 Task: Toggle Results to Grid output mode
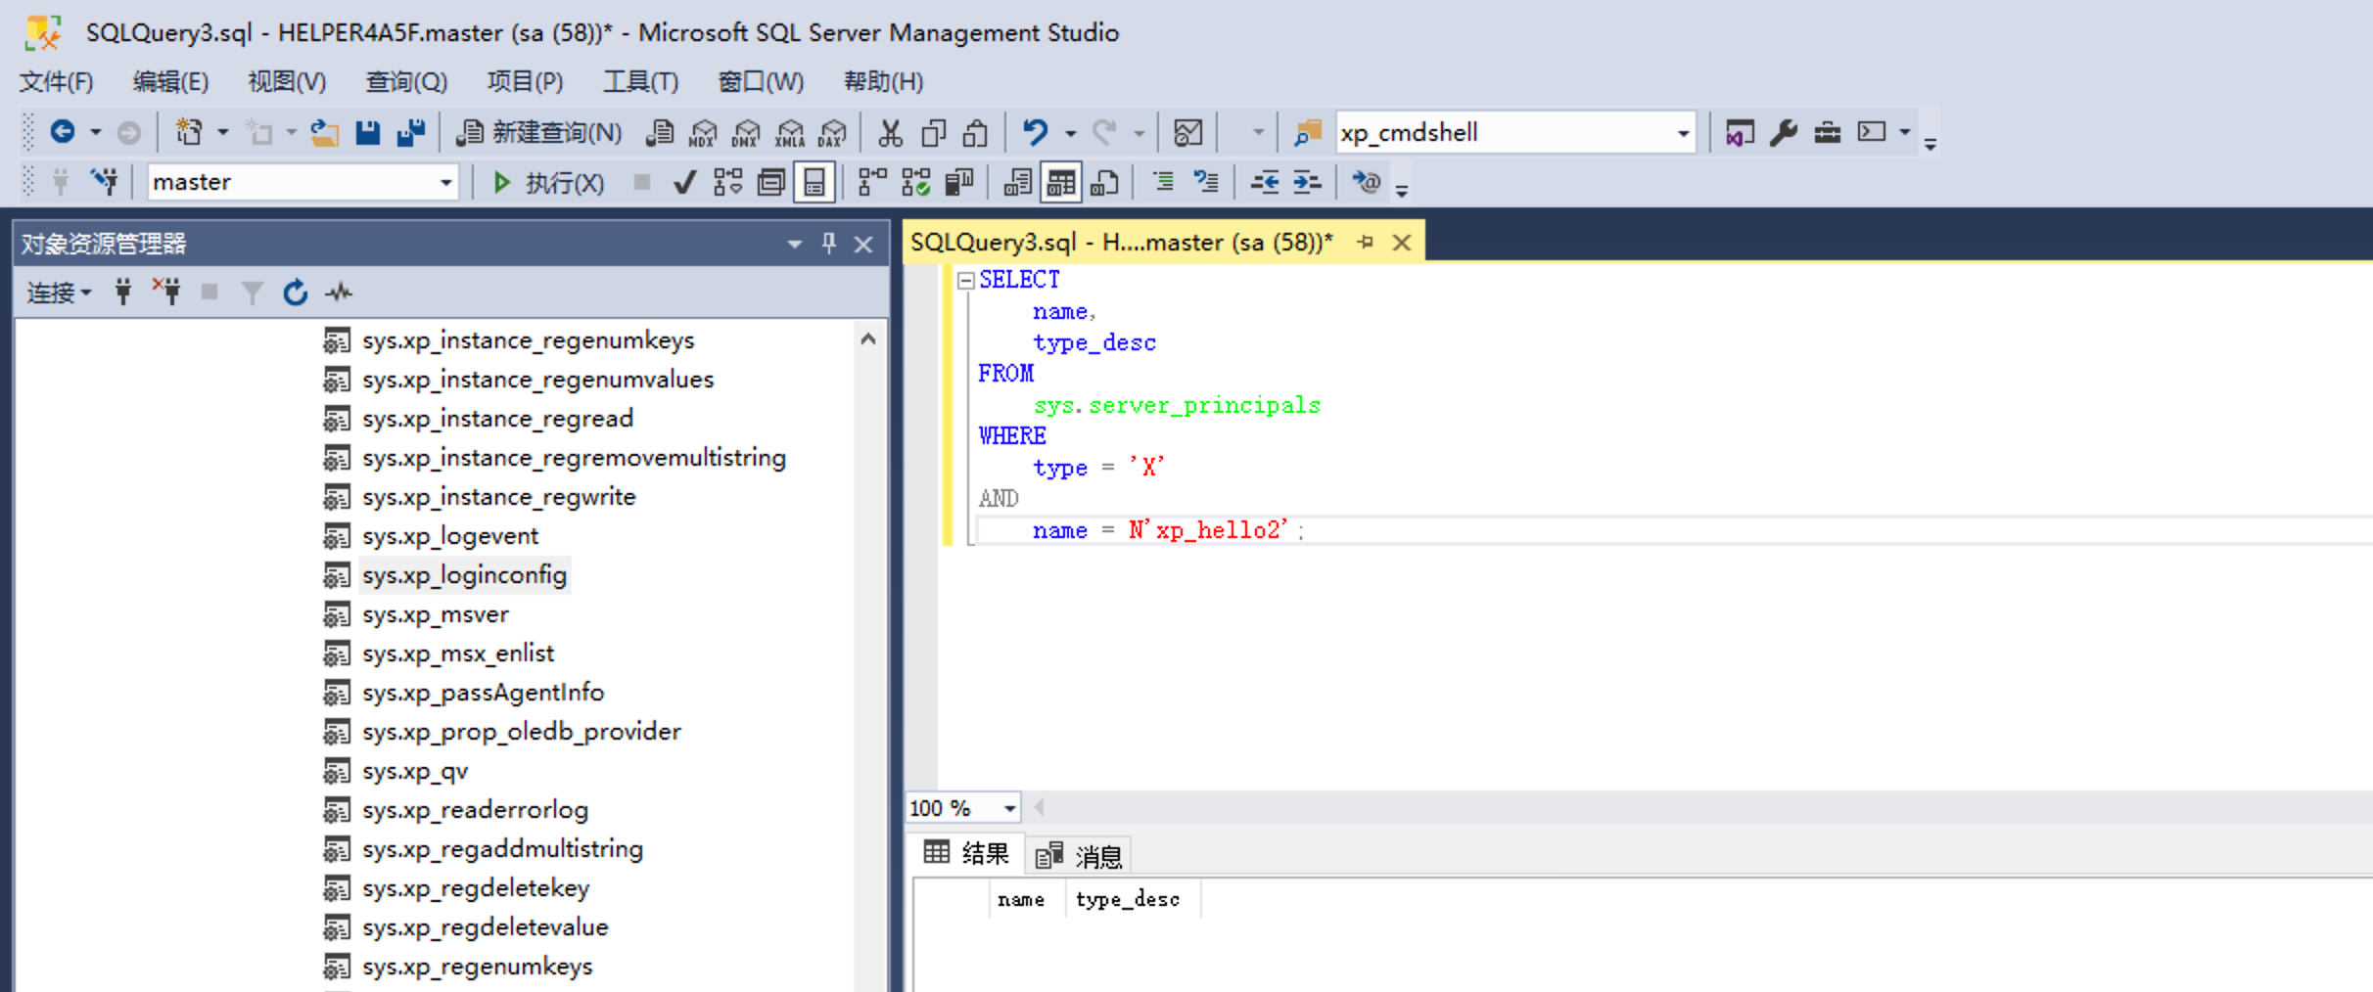tap(1060, 183)
